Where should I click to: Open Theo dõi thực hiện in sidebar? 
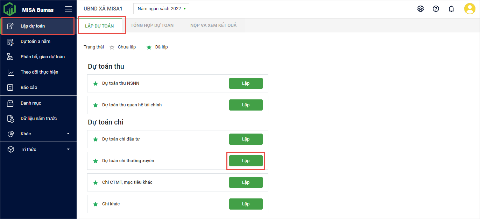39,72
